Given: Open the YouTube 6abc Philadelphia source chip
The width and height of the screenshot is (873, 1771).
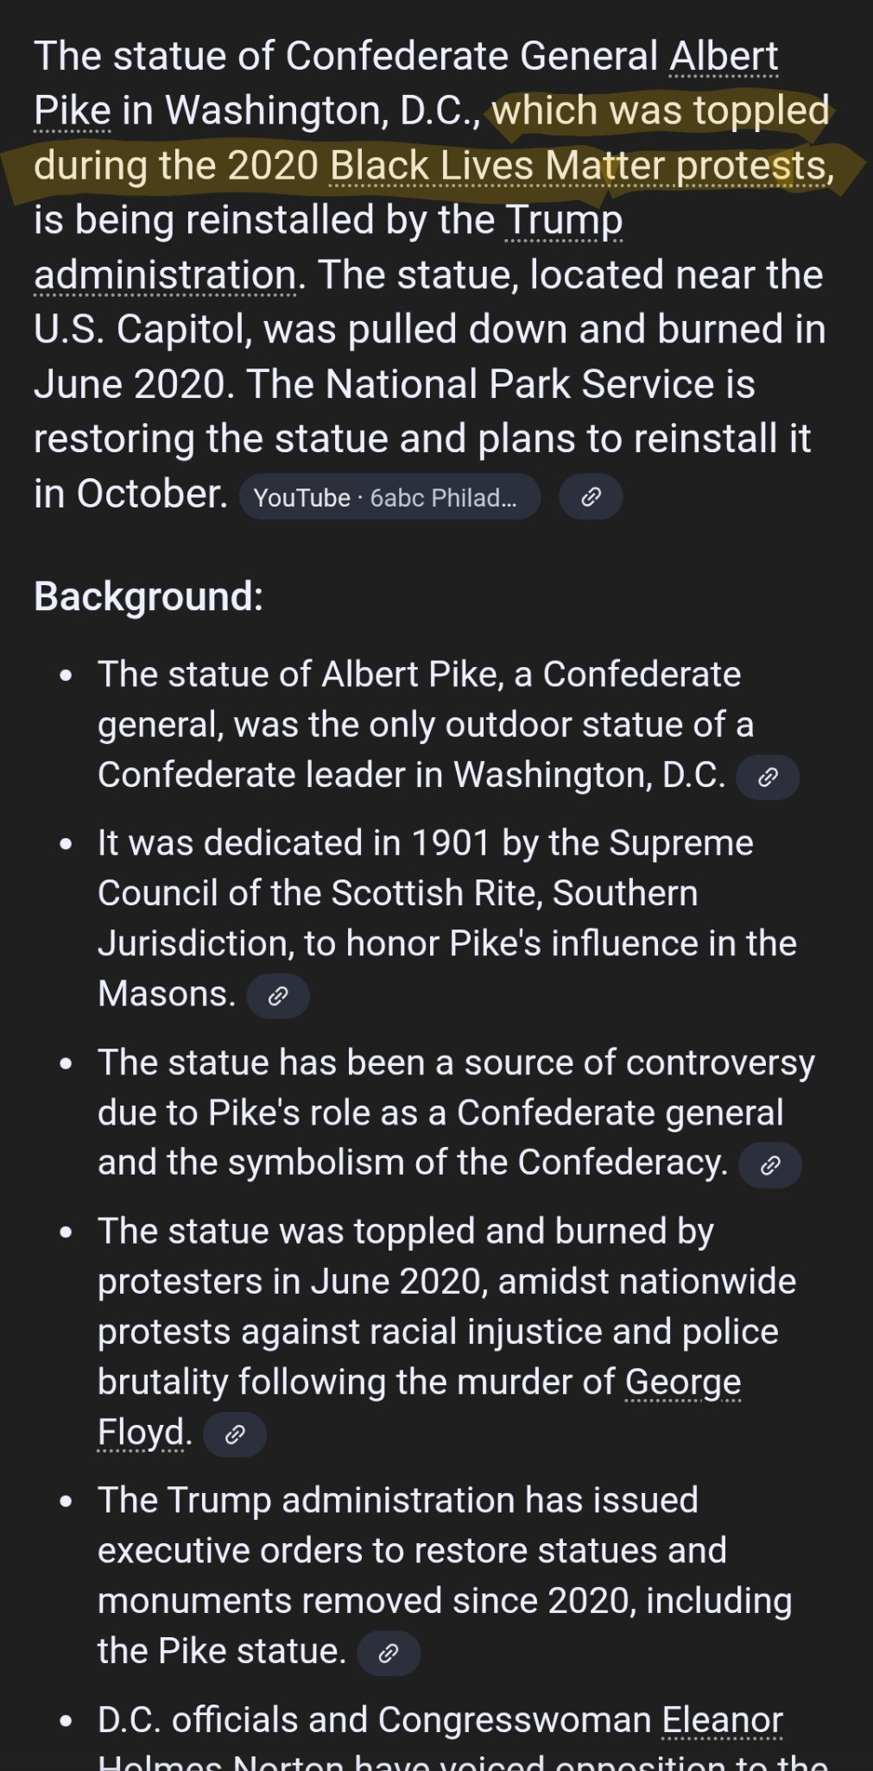Looking at the screenshot, I should tap(390, 497).
